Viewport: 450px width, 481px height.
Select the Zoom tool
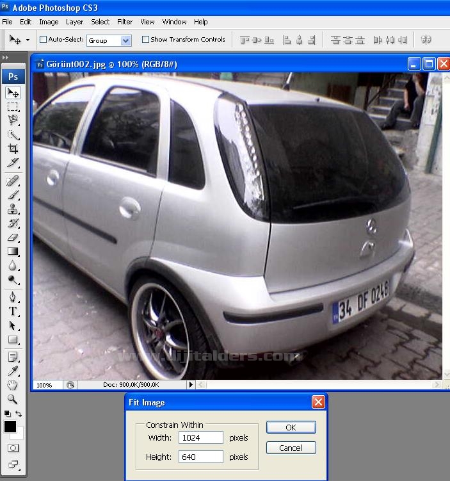[13, 400]
